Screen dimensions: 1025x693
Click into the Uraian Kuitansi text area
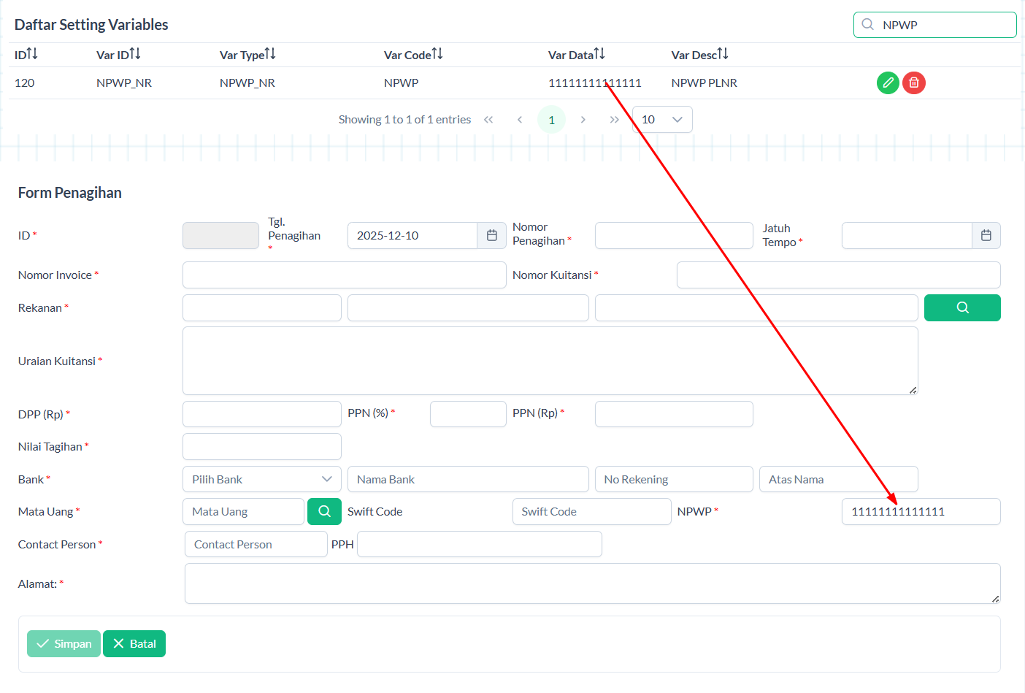pos(550,361)
